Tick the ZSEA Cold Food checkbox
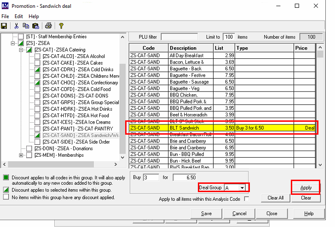 [x=37, y=89]
